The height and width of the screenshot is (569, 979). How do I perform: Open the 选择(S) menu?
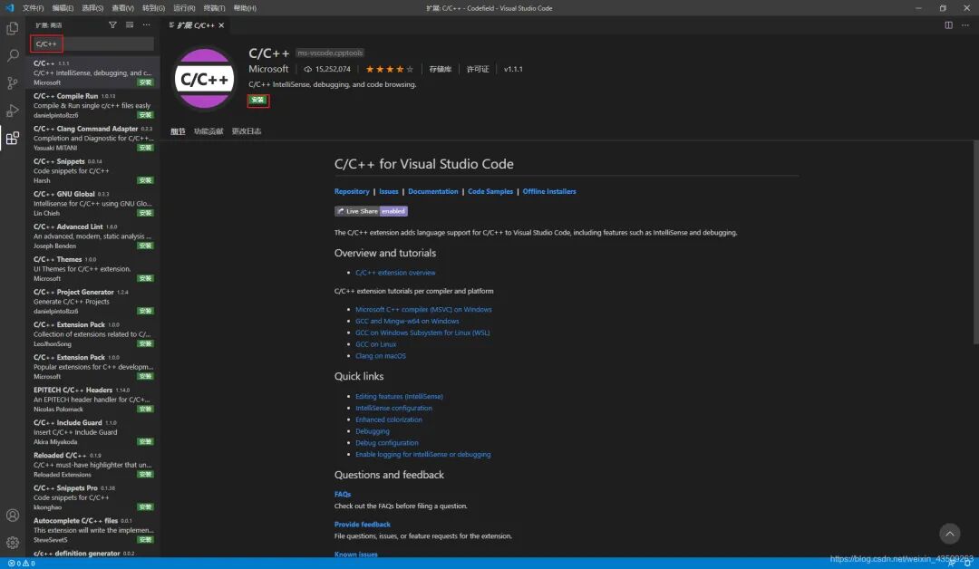(92, 8)
